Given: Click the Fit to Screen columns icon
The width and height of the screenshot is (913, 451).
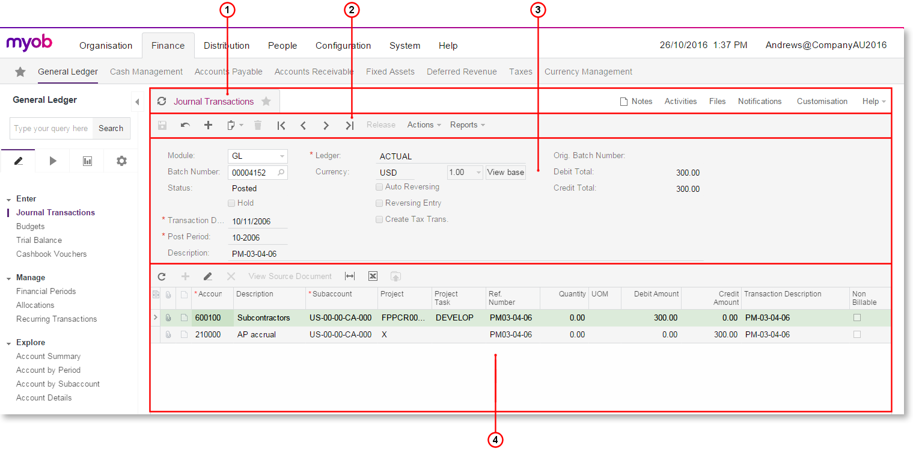Looking at the screenshot, I should point(350,276).
